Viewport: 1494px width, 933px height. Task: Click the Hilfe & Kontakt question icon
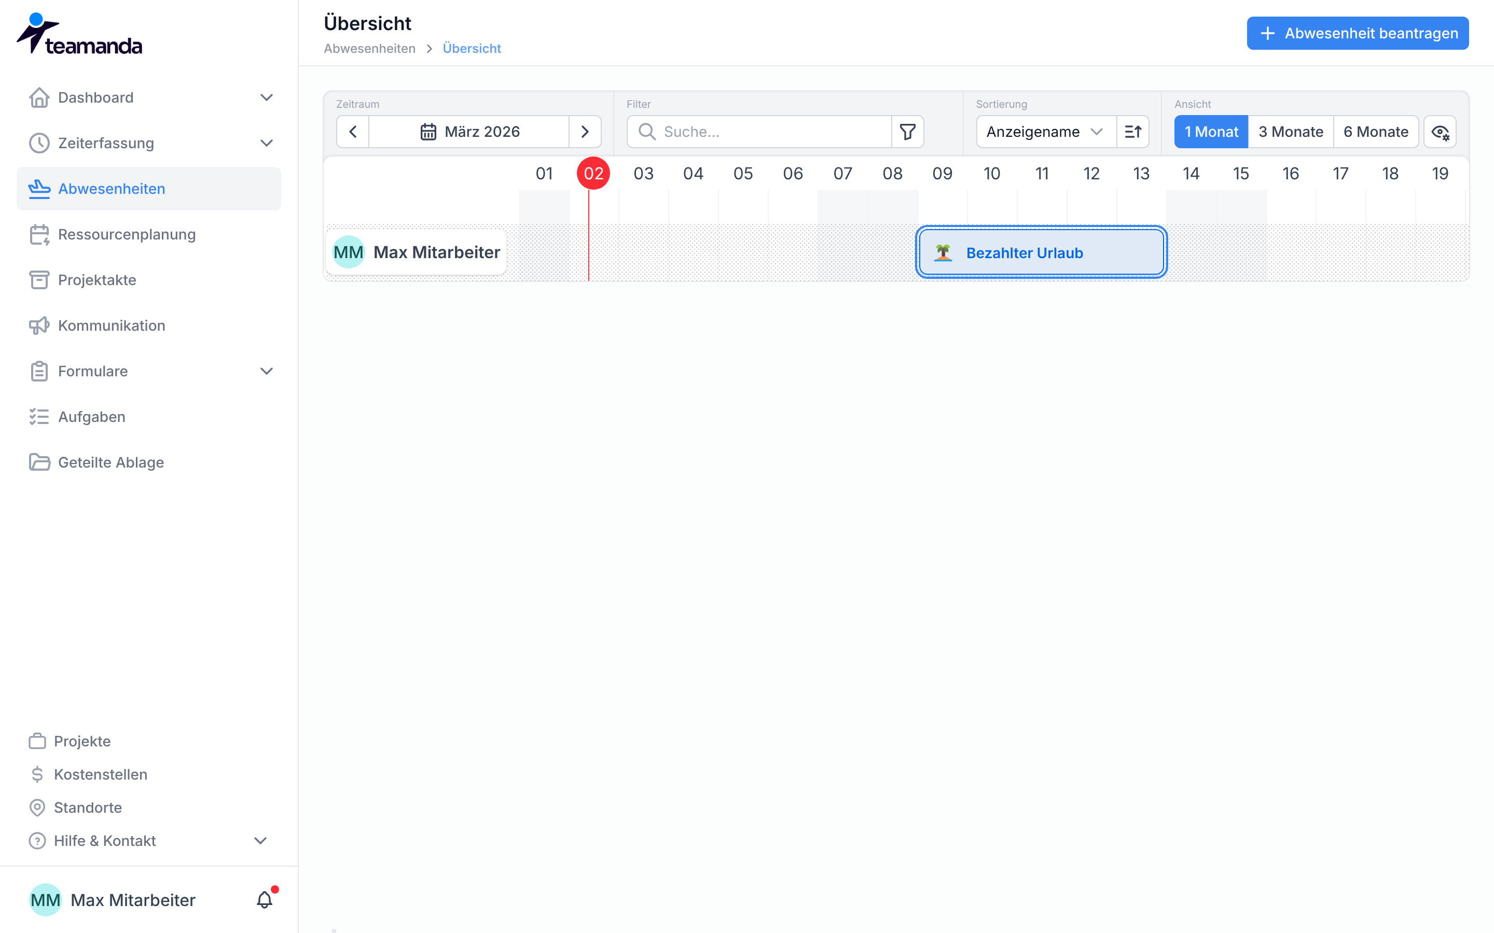[x=38, y=841]
